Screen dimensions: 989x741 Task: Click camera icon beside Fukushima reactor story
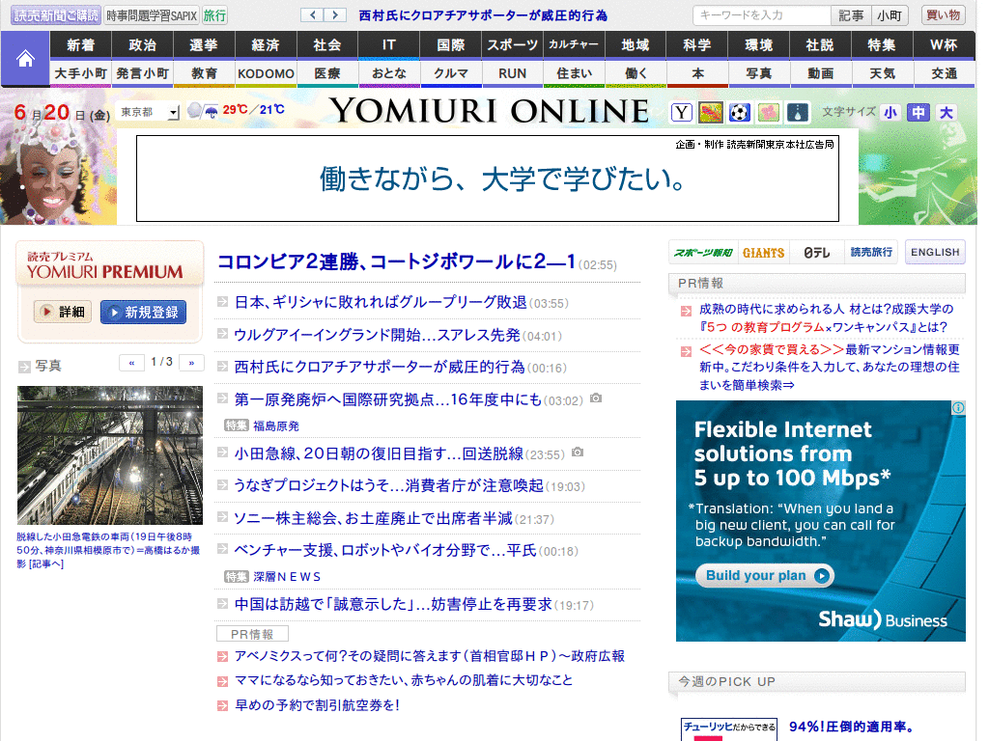tap(595, 398)
